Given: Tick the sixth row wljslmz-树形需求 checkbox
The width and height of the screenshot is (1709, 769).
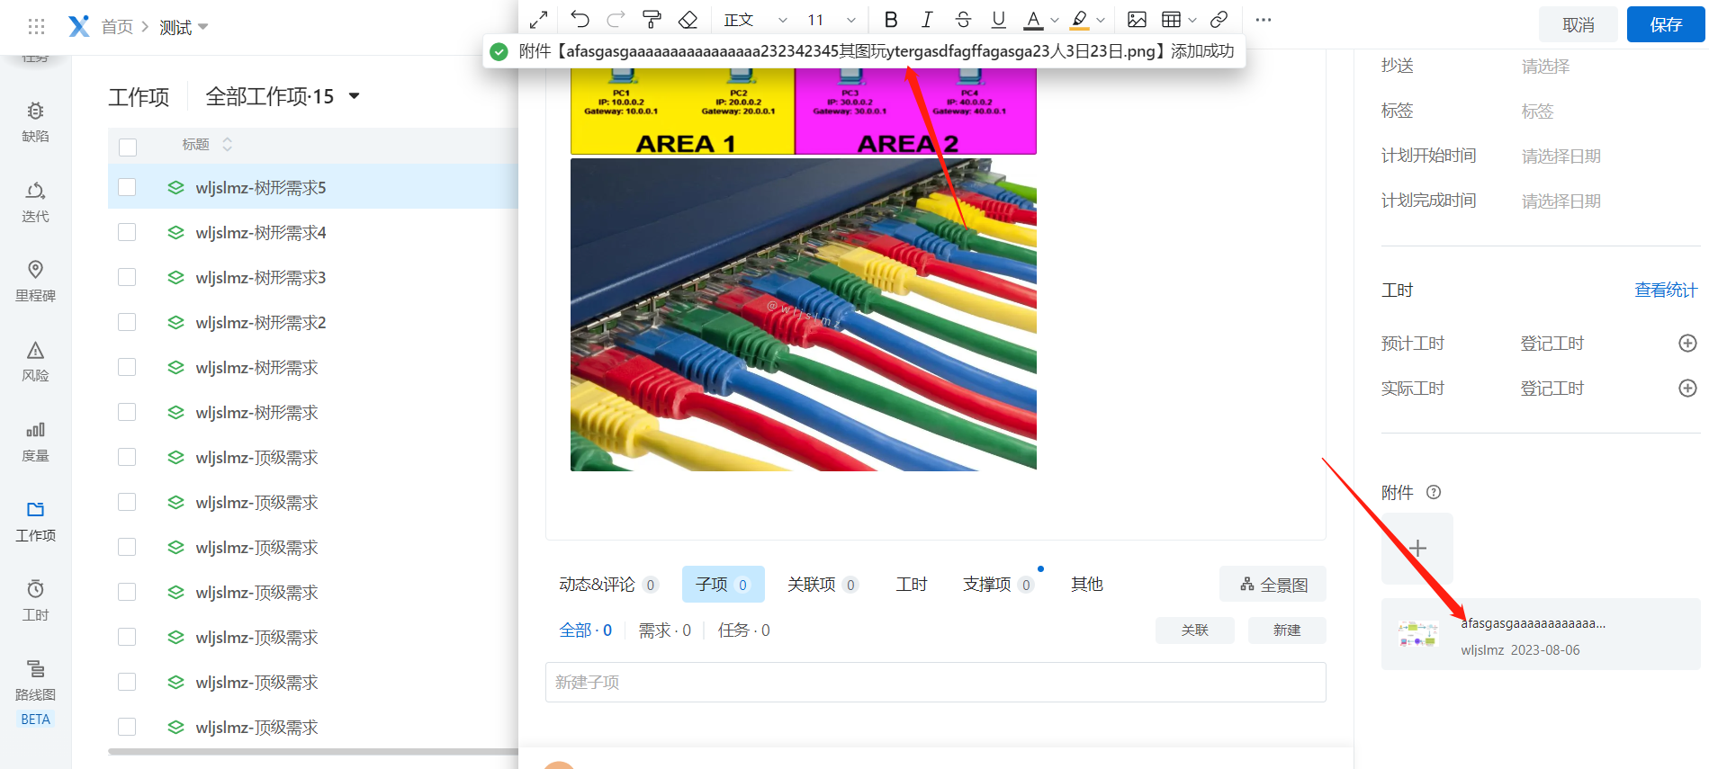Looking at the screenshot, I should click(127, 412).
